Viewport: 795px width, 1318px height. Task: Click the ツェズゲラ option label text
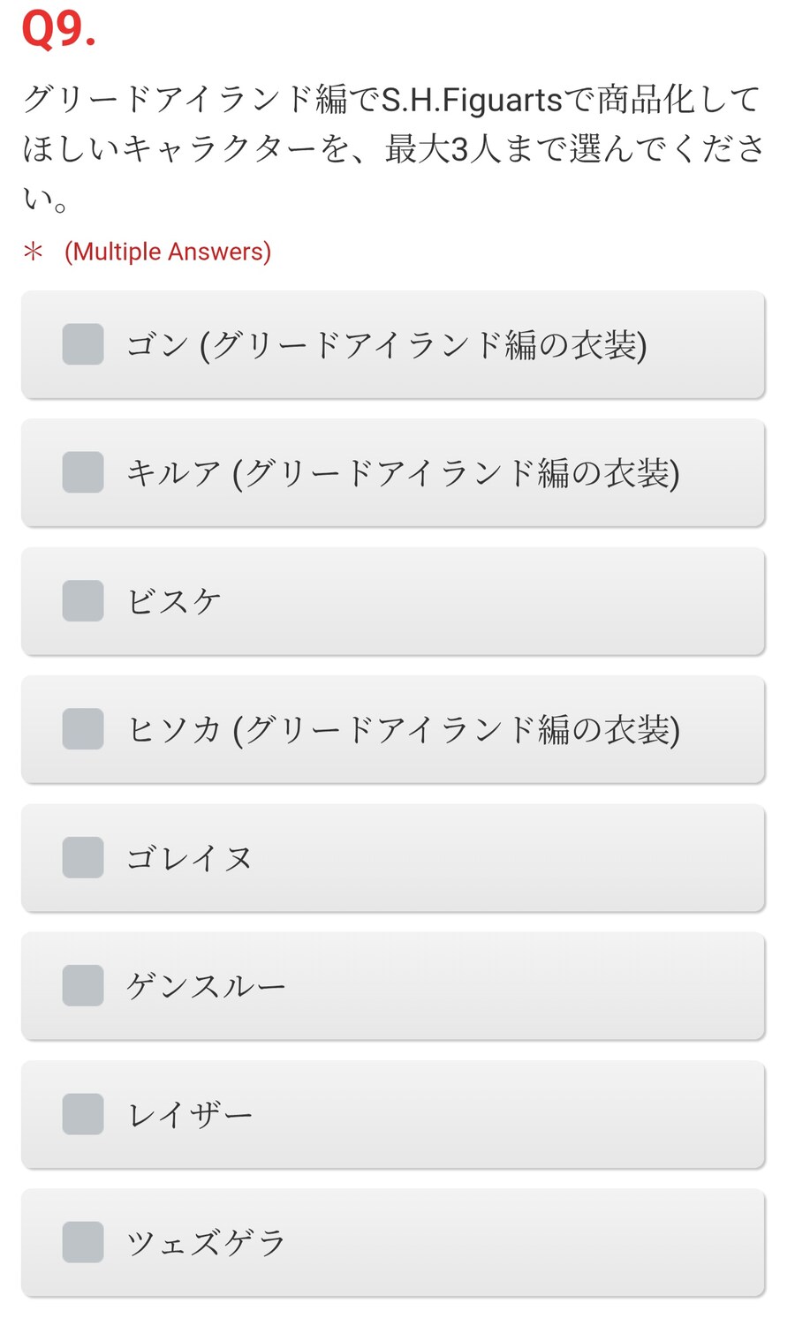[x=206, y=1243]
